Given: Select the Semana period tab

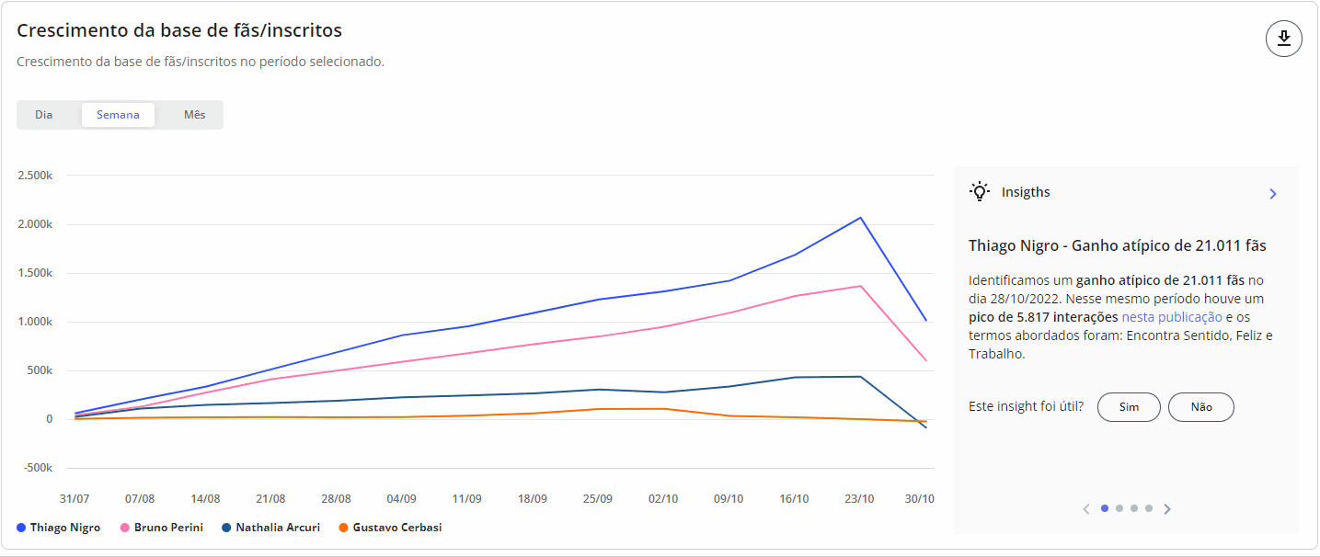Looking at the screenshot, I should coord(118,115).
